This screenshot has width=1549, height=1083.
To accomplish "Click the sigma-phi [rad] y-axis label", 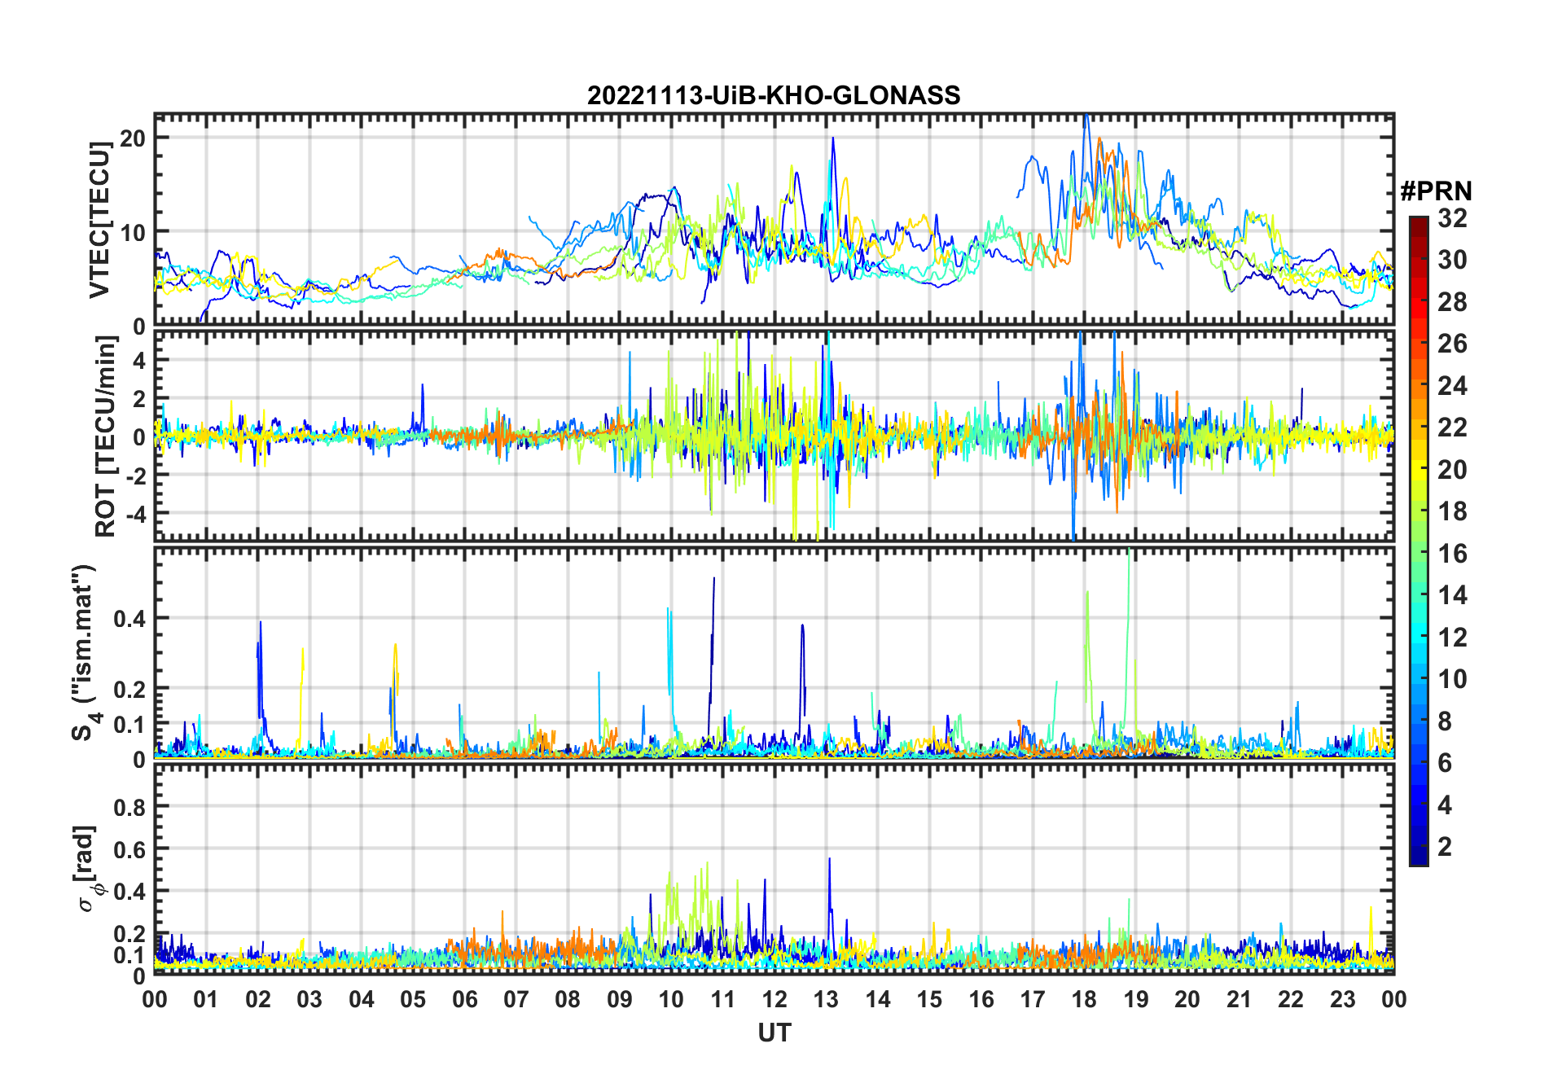I will pyautogui.click(x=88, y=868).
